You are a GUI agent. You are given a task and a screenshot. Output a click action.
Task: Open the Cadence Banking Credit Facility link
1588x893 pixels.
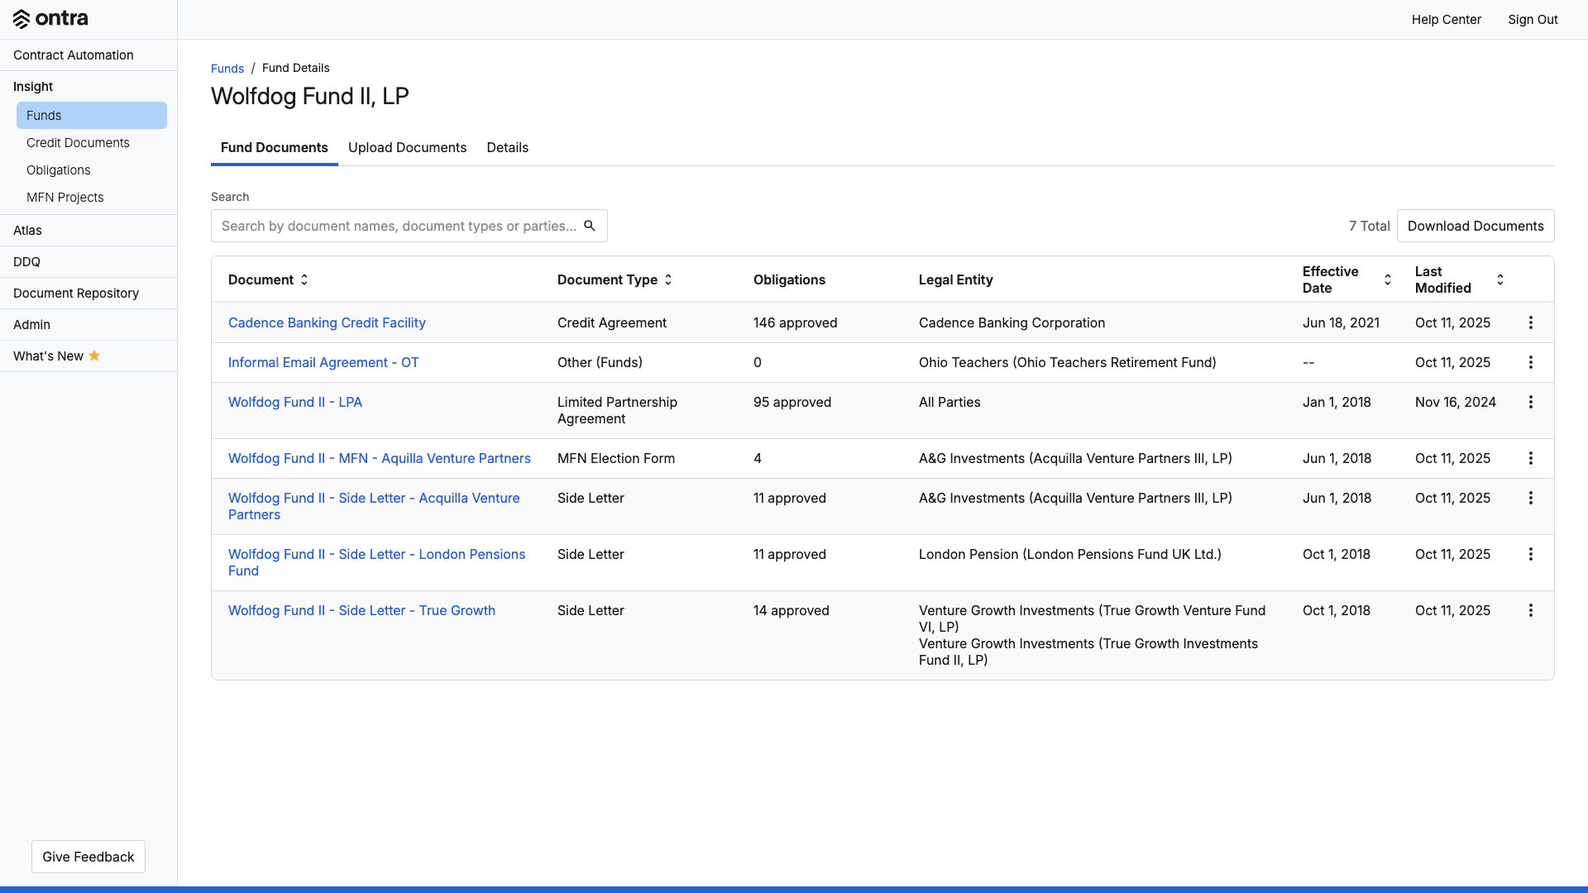[327, 322]
